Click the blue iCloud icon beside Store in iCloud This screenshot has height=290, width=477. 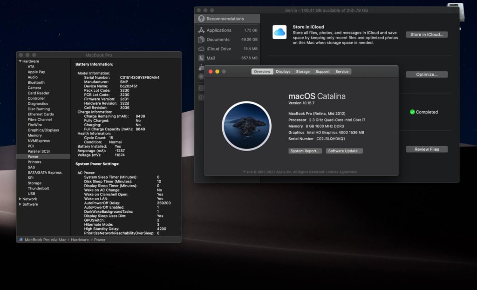coord(279,32)
